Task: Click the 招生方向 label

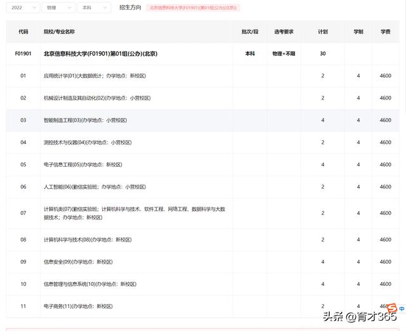Action: click(130, 8)
